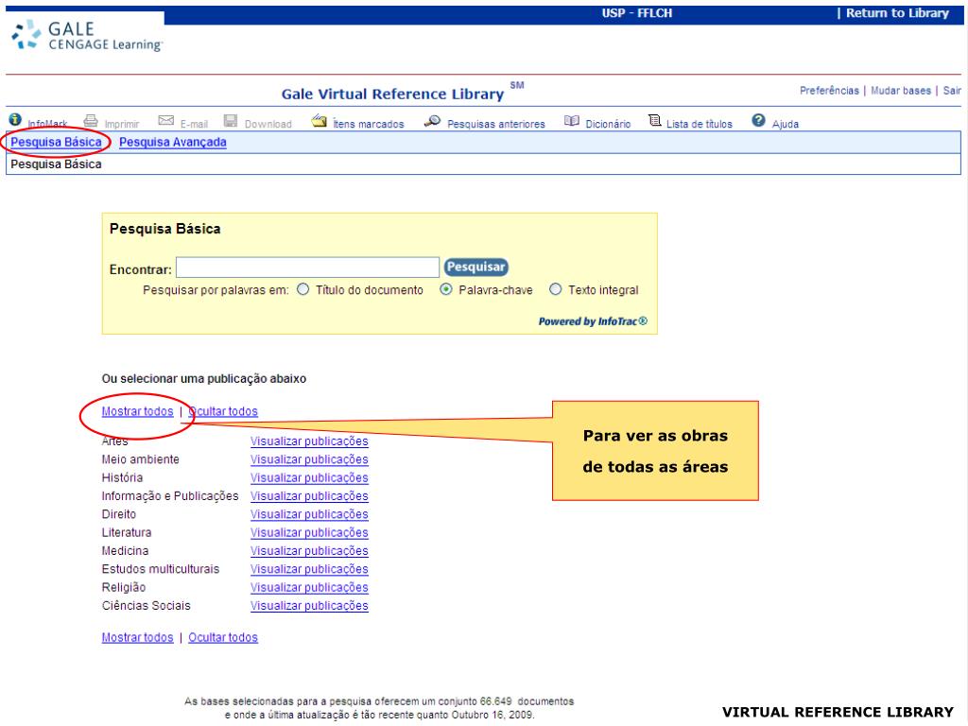Click the Imprimir printer icon

[91, 120]
